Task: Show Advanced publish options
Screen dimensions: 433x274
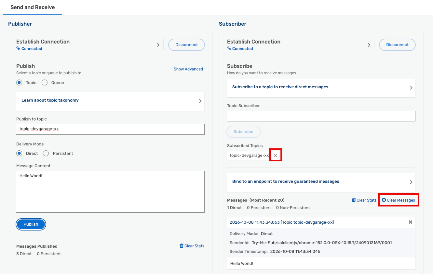Action: 188,69
